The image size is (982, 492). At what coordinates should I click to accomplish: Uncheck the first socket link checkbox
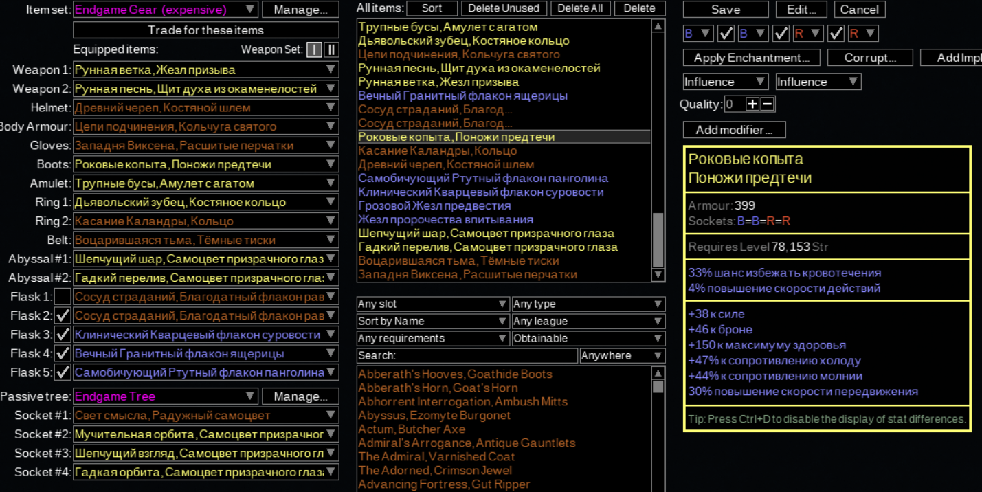click(x=726, y=33)
